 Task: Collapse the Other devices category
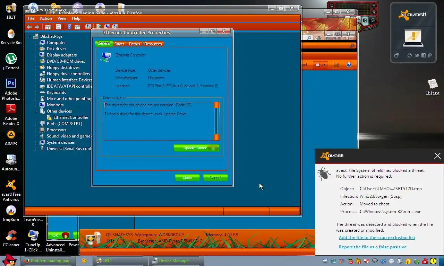36,111
